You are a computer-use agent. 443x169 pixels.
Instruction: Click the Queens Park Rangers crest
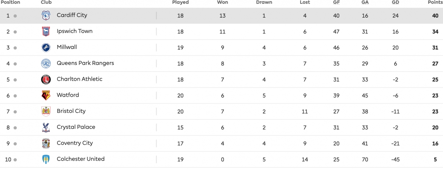point(46,64)
